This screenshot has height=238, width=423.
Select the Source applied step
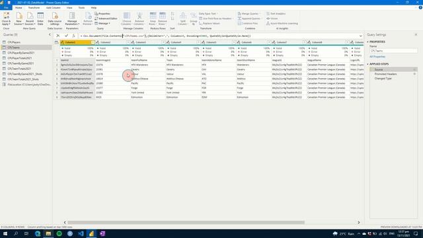pyautogui.click(x=379, y=69)
